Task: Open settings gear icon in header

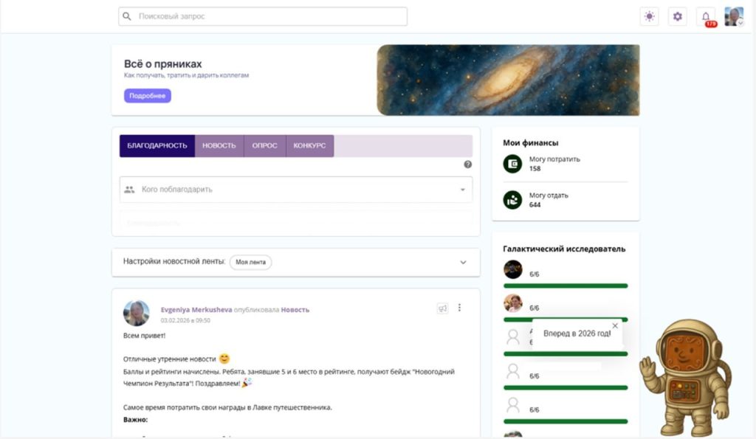Action: (x=678, y=16)
